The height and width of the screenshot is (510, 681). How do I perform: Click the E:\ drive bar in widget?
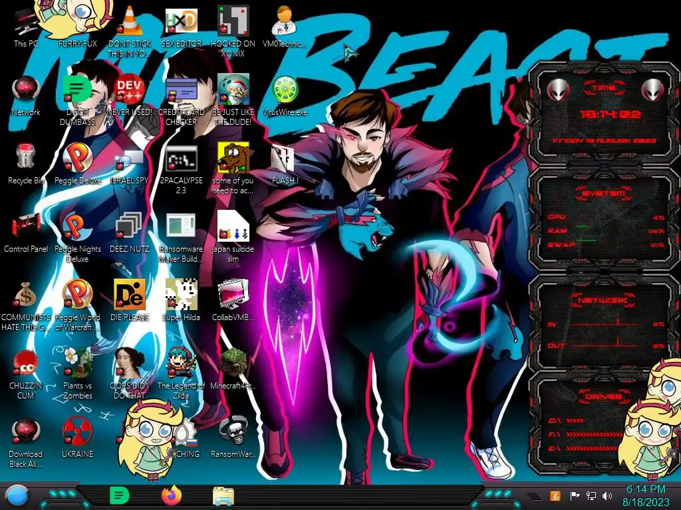[584, 448]
